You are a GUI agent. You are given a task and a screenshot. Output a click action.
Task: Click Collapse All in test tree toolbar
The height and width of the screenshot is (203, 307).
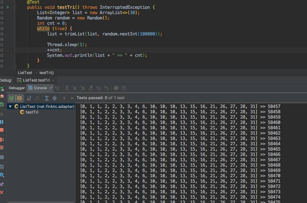[x=54, y=98]
